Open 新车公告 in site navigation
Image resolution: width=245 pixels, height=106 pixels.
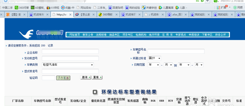(x=88, y=35)
